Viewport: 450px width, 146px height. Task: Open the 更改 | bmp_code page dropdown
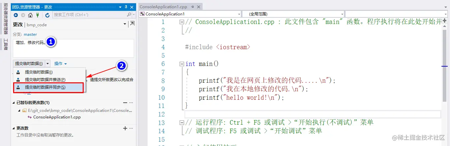(125, 24)
